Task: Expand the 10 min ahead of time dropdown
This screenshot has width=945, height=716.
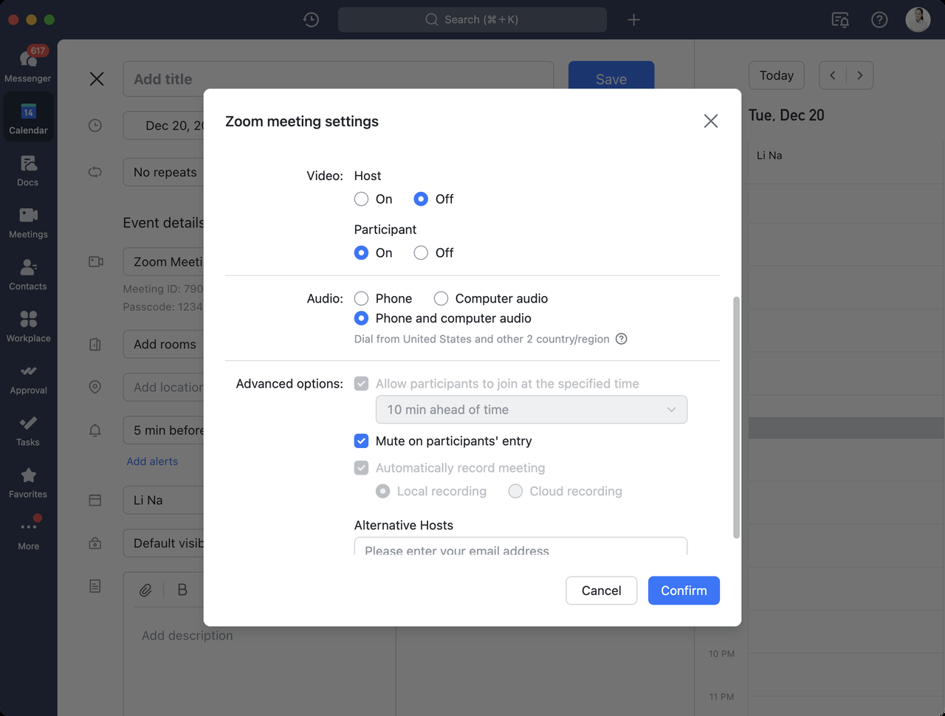Action: [531, 410]
